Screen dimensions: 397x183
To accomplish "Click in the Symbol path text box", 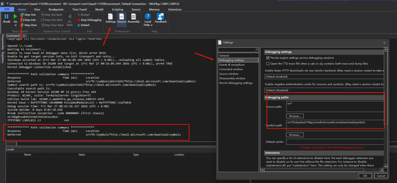I will click(x=335, y=125).
